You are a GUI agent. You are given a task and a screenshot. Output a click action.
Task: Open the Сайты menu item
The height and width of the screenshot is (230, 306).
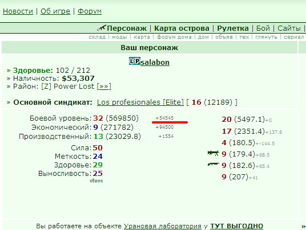pyautogui.click(x=289, y=28)
